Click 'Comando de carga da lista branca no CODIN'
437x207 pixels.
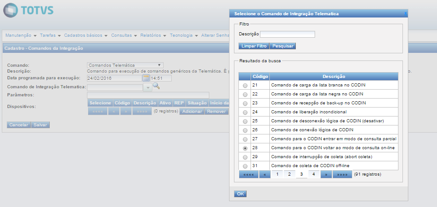point(318,85)
